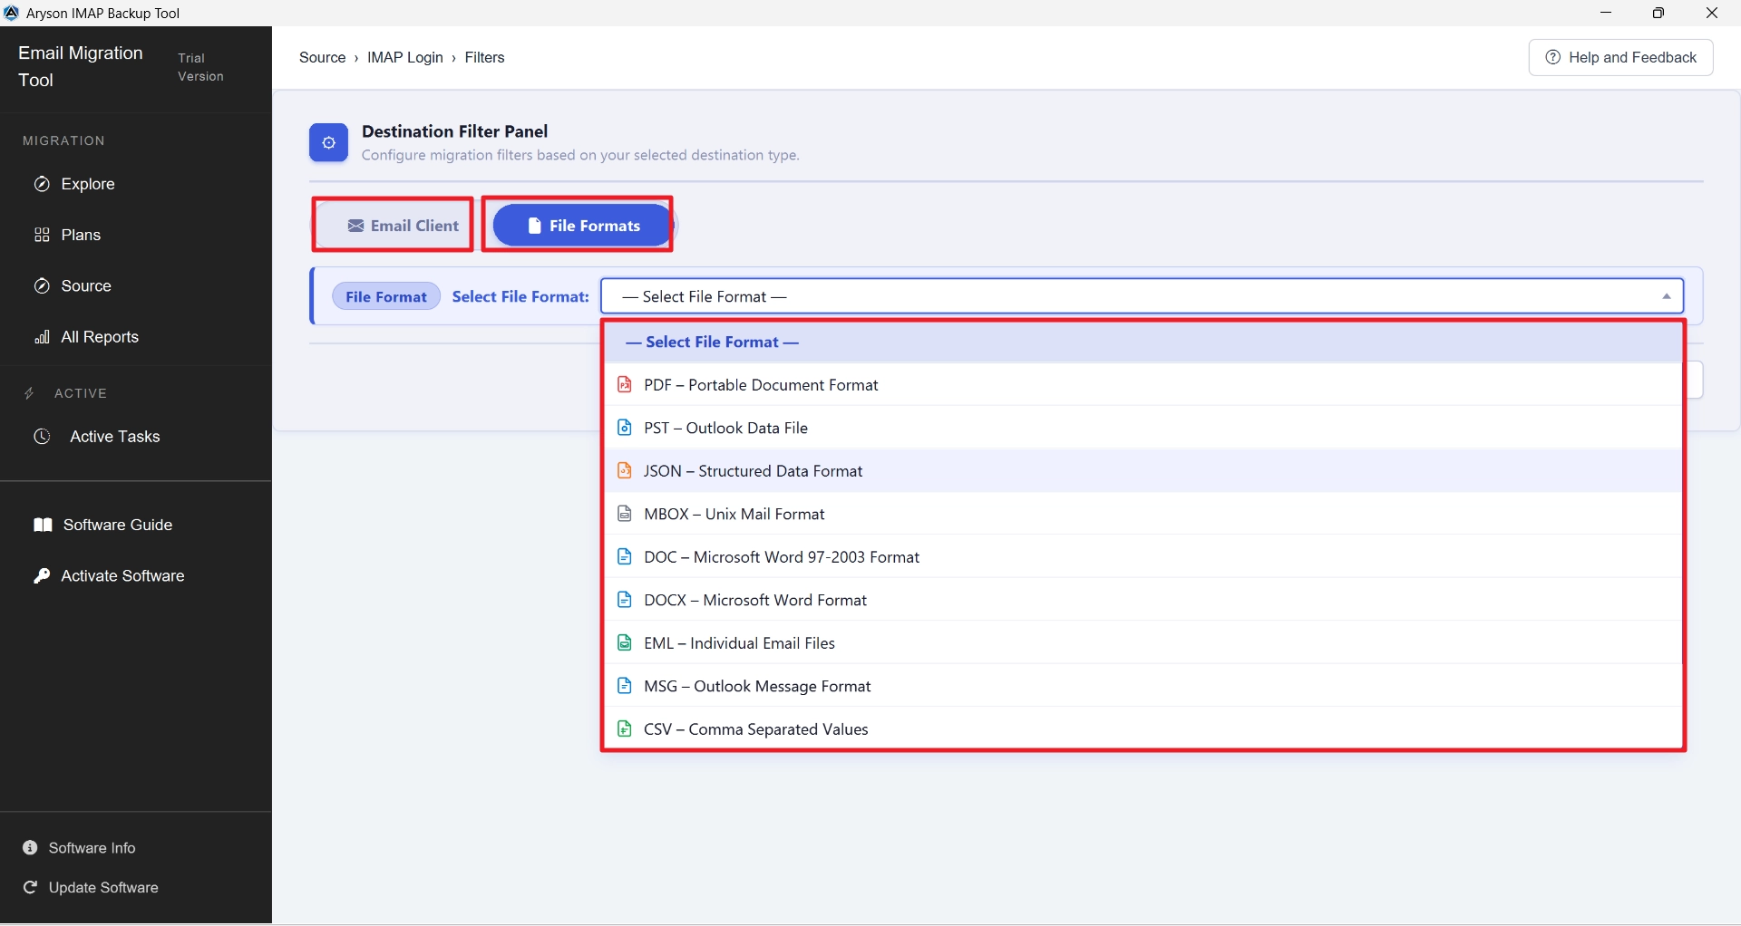
Task: Click the Email Client envelope icon
Action: point(356,226)
